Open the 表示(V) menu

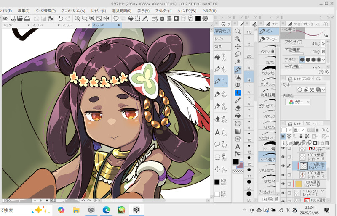tap(143, 11)
